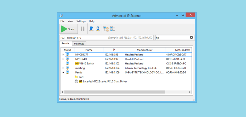The height and width of the screenshot is (117, 246).
Task: Click the class C subnet toolbar icon
Action: pyautogui.click(x=98, y=29)
